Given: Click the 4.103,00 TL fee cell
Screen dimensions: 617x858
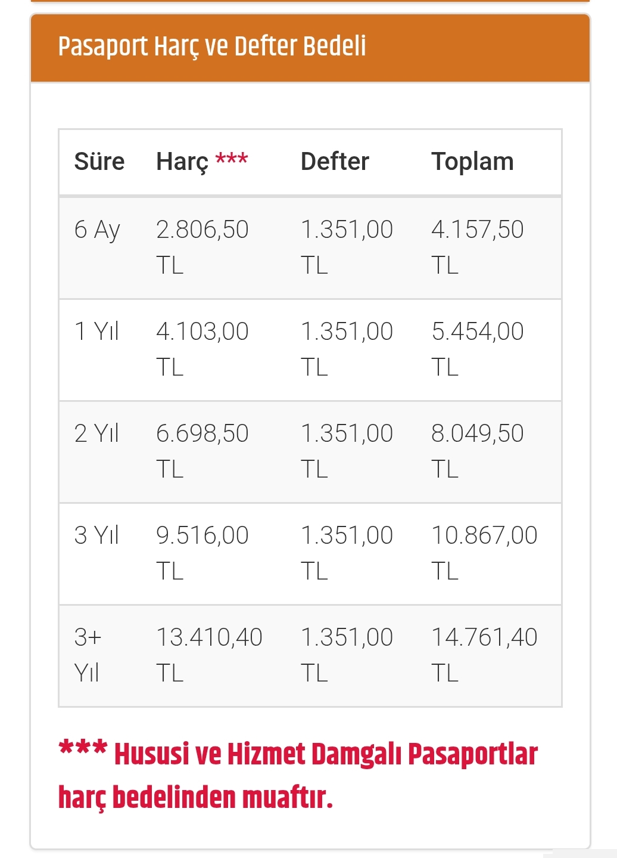Looking at the screenshot, I should click(x=202, y=349).
